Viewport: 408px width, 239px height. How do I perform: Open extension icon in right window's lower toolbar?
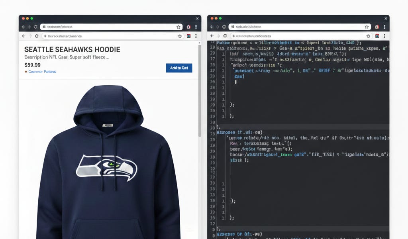(377, 36)
